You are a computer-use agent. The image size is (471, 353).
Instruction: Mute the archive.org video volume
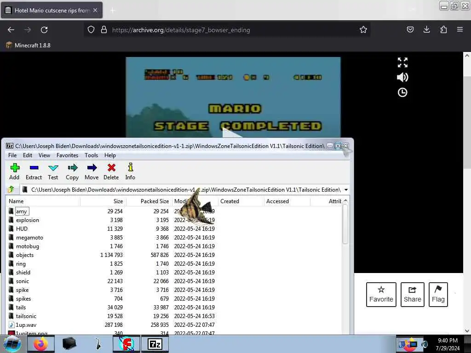pyautogui.click(x=402, y=77)
